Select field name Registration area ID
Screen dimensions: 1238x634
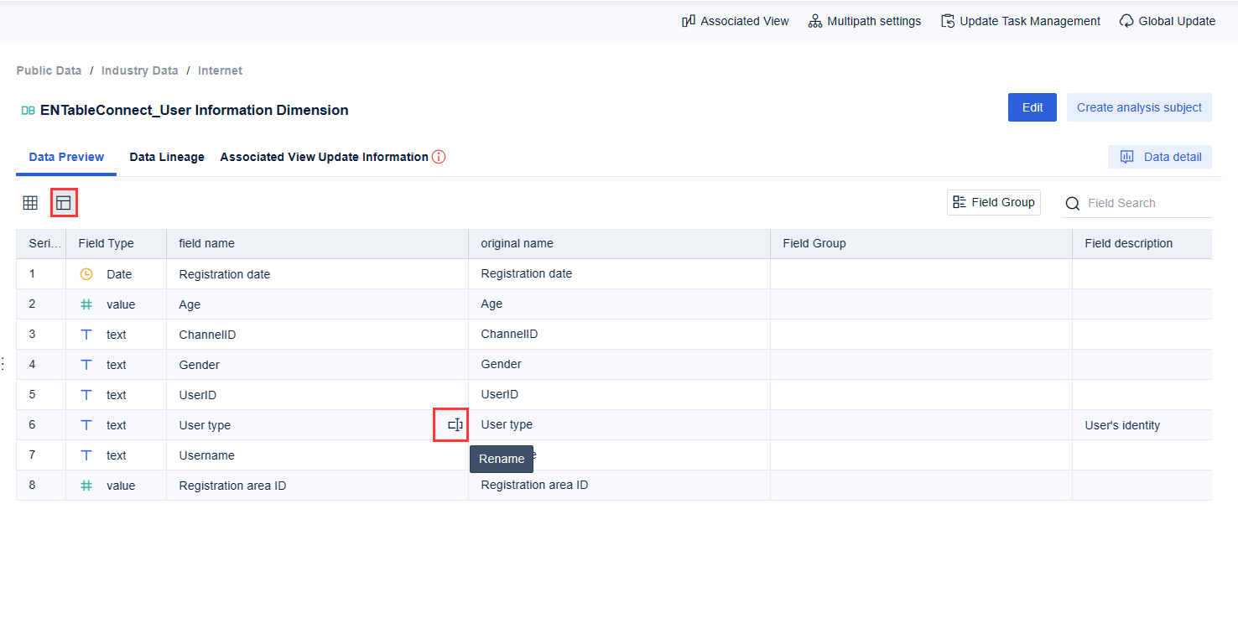[x=232, y=486]
